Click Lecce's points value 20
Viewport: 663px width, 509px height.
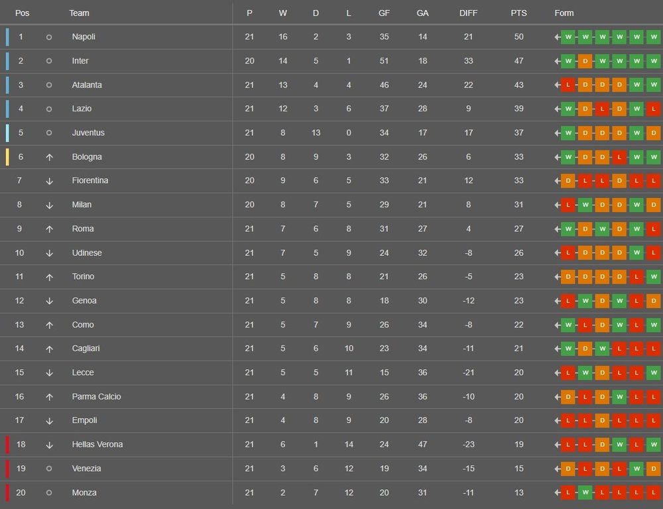tap(518, 372)
